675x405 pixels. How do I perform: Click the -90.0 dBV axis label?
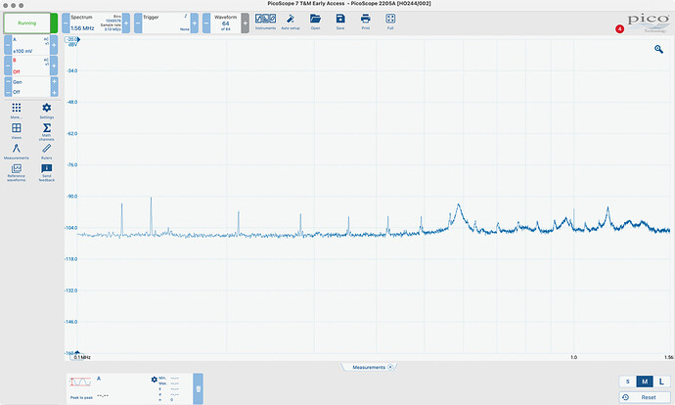tap(71, 197)
